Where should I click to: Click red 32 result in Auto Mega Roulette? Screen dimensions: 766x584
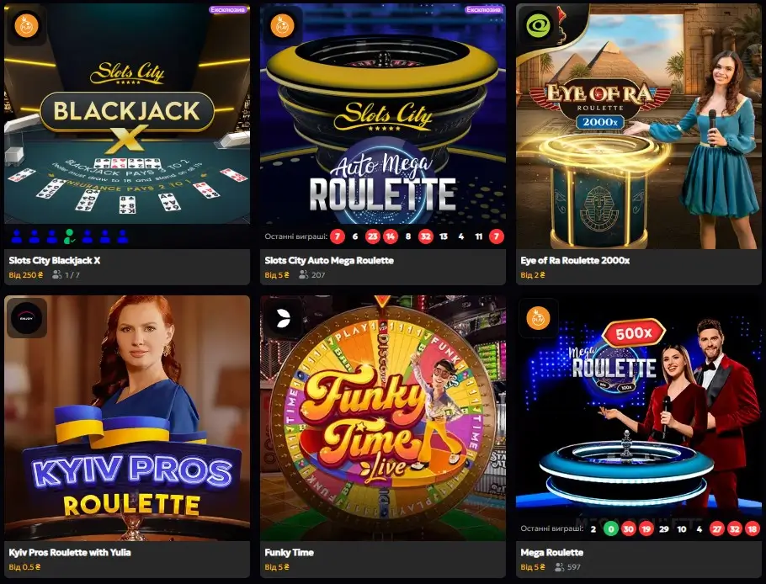coord(425,236)
